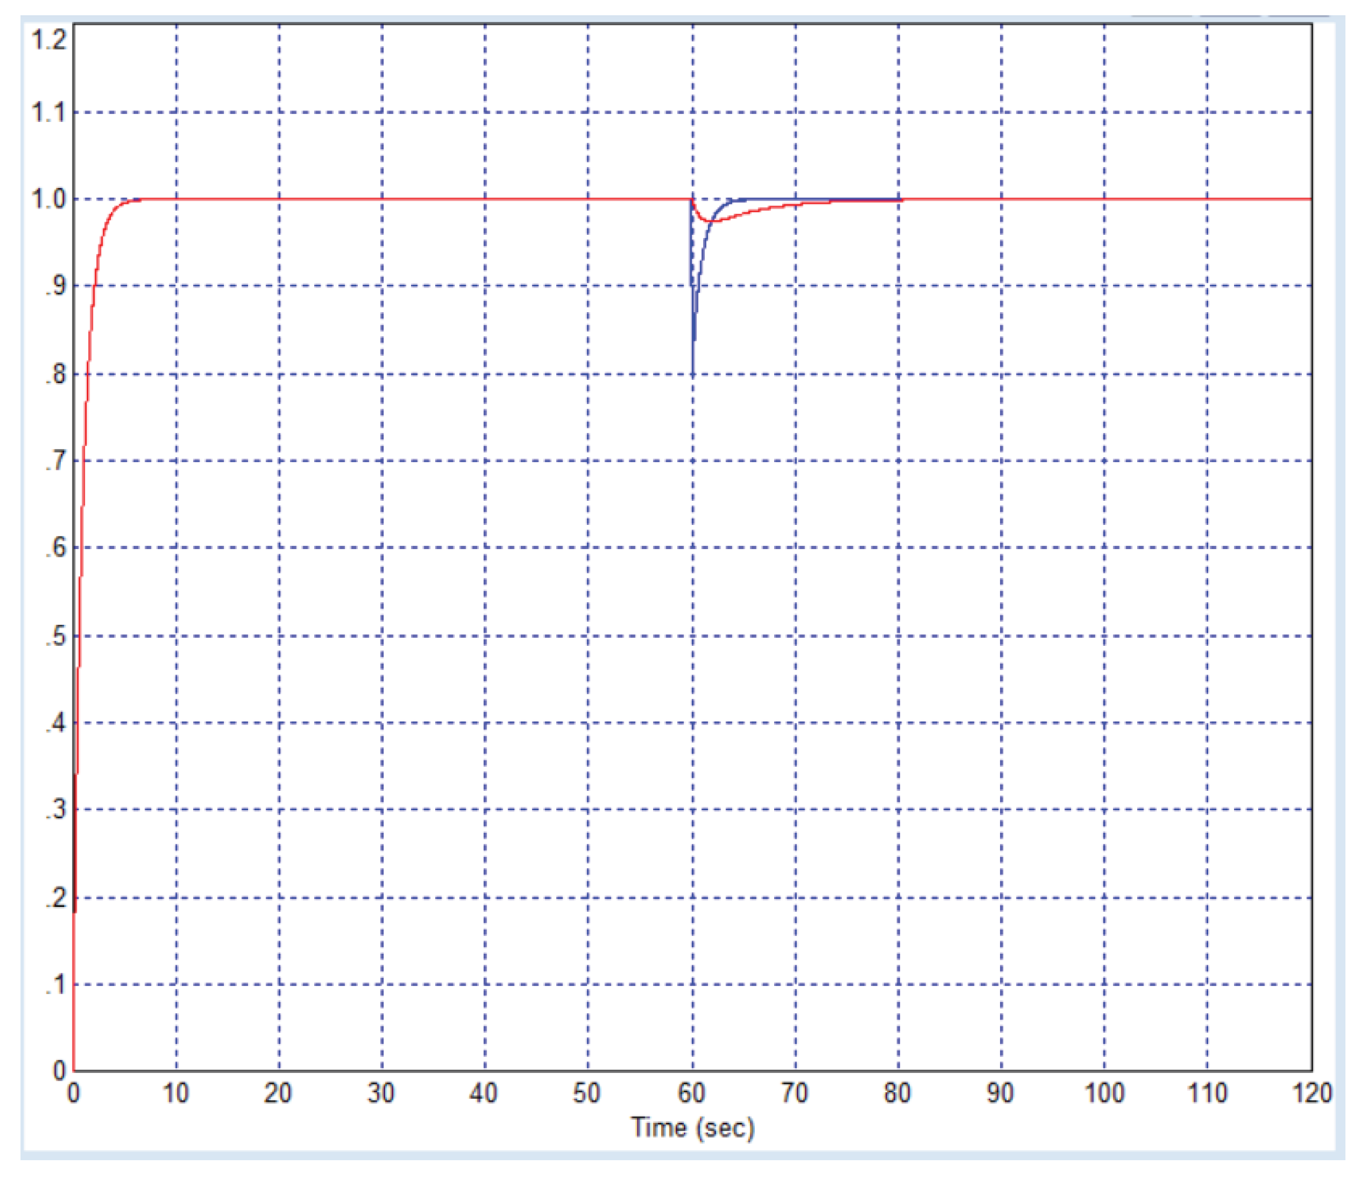Click the .8 y-axis tick label

click(55, 374)
